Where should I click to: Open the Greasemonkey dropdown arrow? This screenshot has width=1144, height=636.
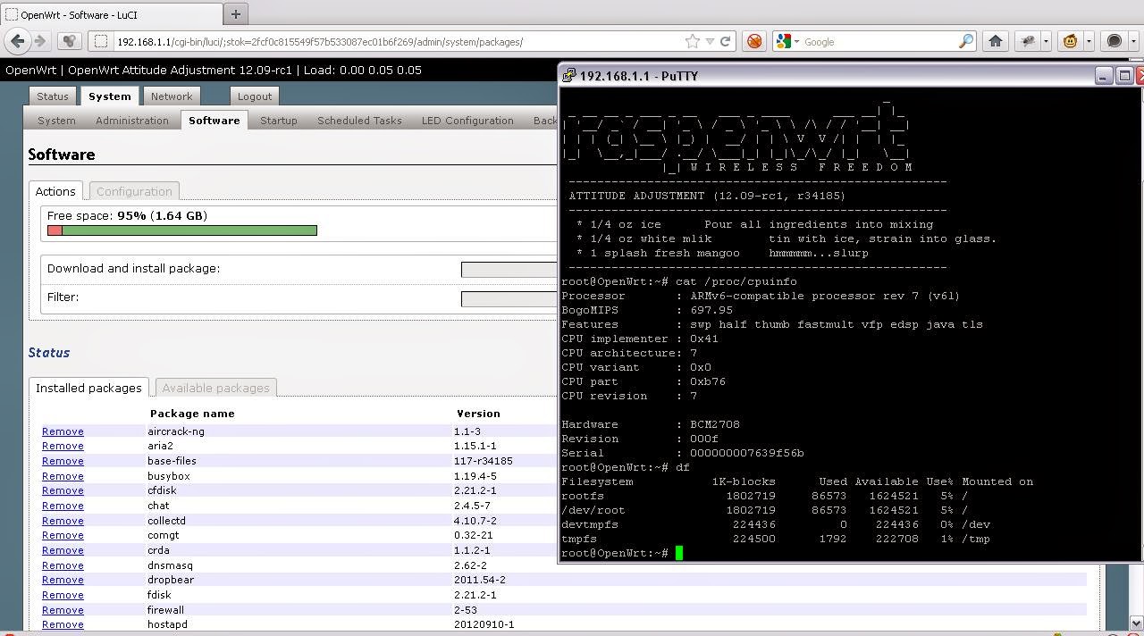(1088, 41)
